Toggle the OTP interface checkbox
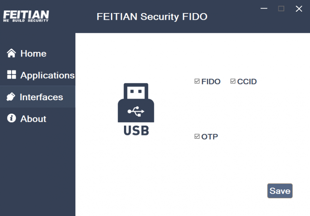Image resolution: width=310 pixels, height=216 pixels. coord(196,136)
